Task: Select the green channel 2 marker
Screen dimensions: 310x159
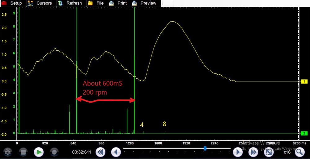Action: pos(303,133)
